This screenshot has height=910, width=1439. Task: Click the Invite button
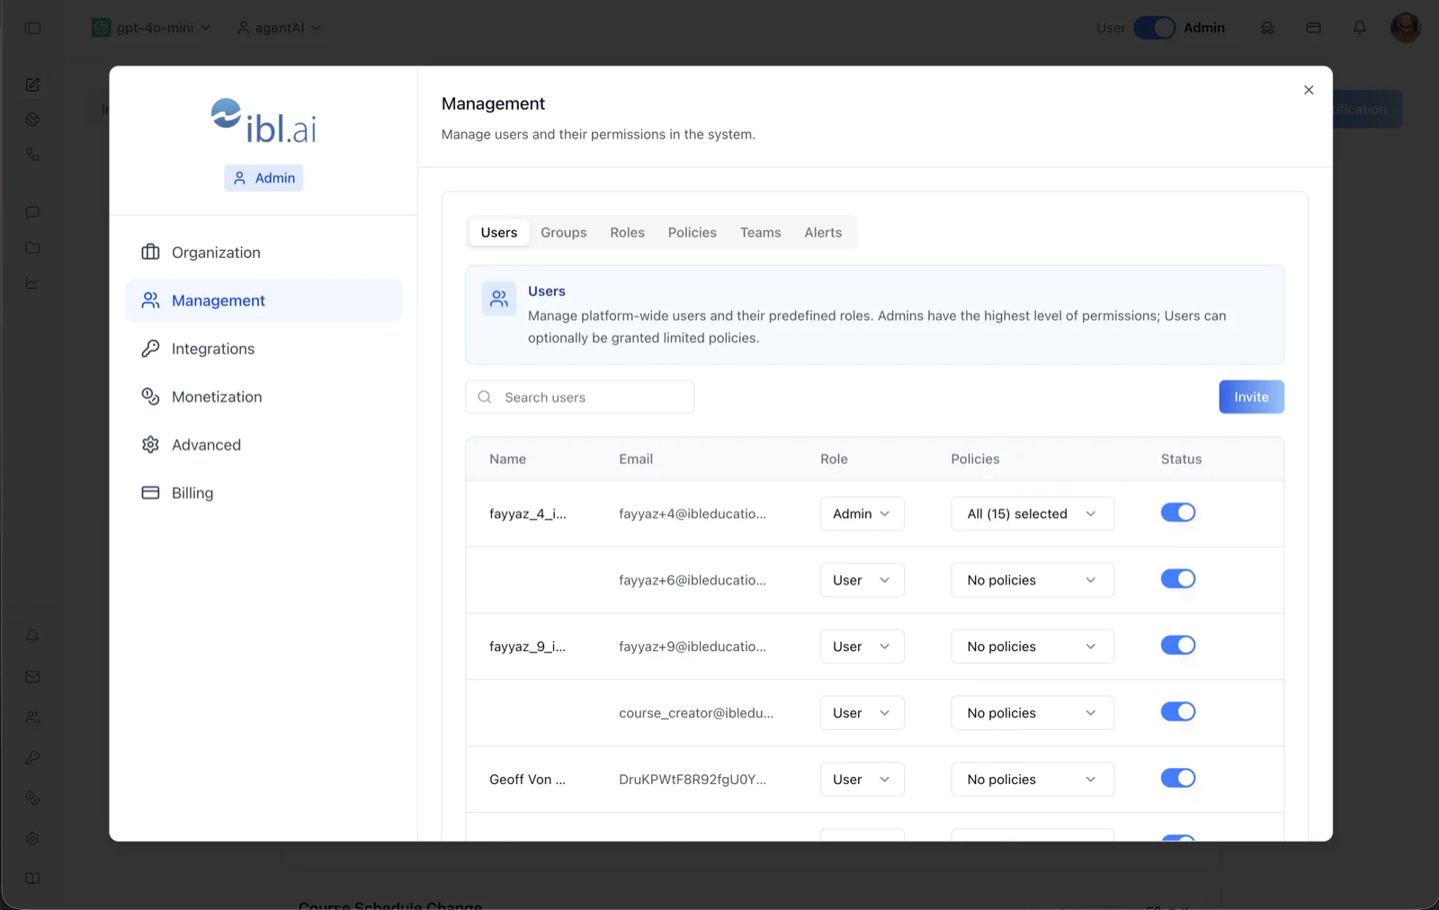[1251, 397]
